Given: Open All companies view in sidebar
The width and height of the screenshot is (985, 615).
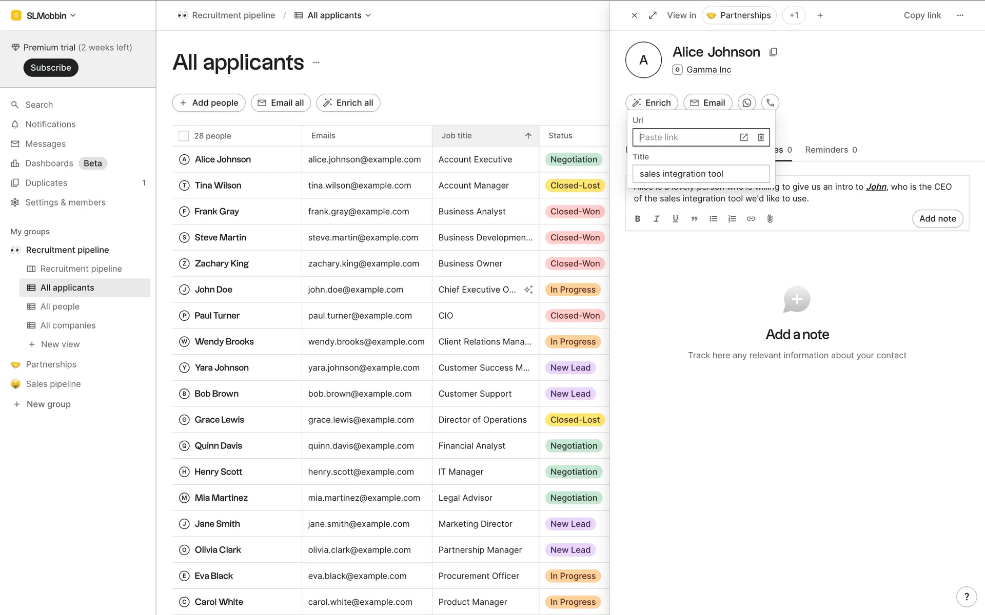Looking at the screenshot, I should click(68, 325).
